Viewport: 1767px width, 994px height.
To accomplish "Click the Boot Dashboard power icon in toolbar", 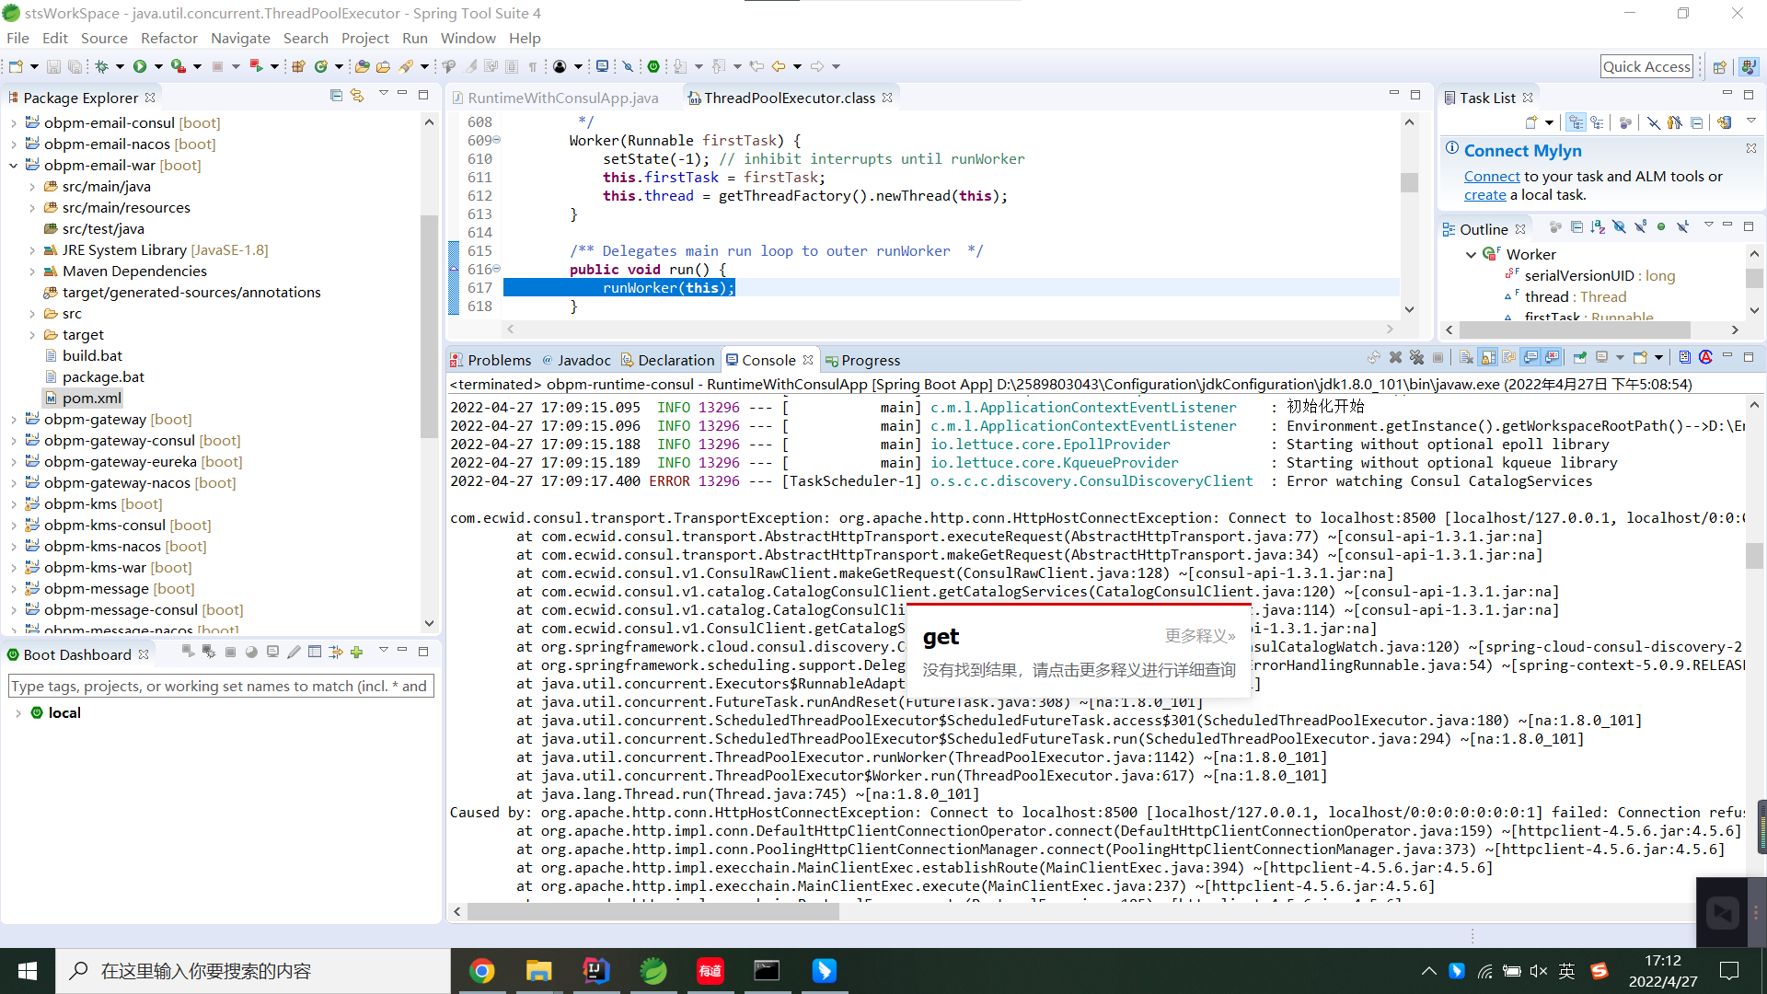I will 653,66.
